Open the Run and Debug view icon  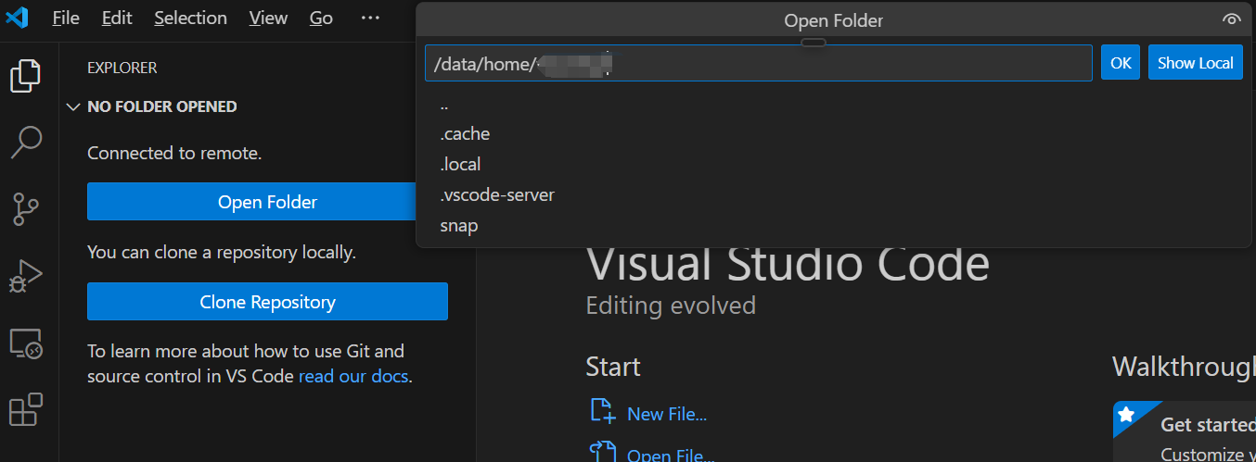click(26, 276)
